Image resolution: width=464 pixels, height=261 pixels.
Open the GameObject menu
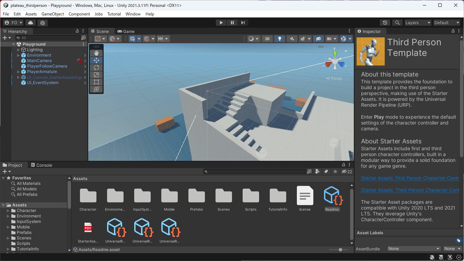click(53, 14)
